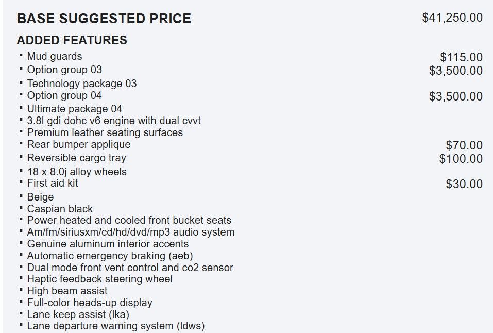This screenshot has width=493, height=333.
Task: Click the $70.00 price amount
Action: click(464, 146)
